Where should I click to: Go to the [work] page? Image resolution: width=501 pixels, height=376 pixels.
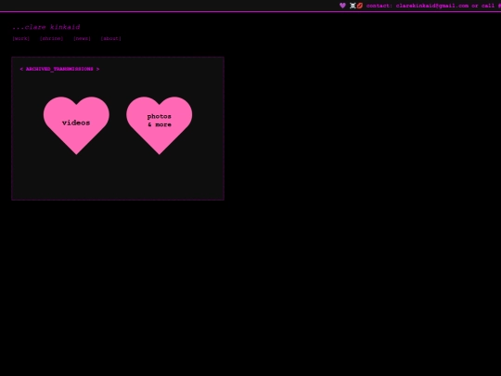[20, 38]
